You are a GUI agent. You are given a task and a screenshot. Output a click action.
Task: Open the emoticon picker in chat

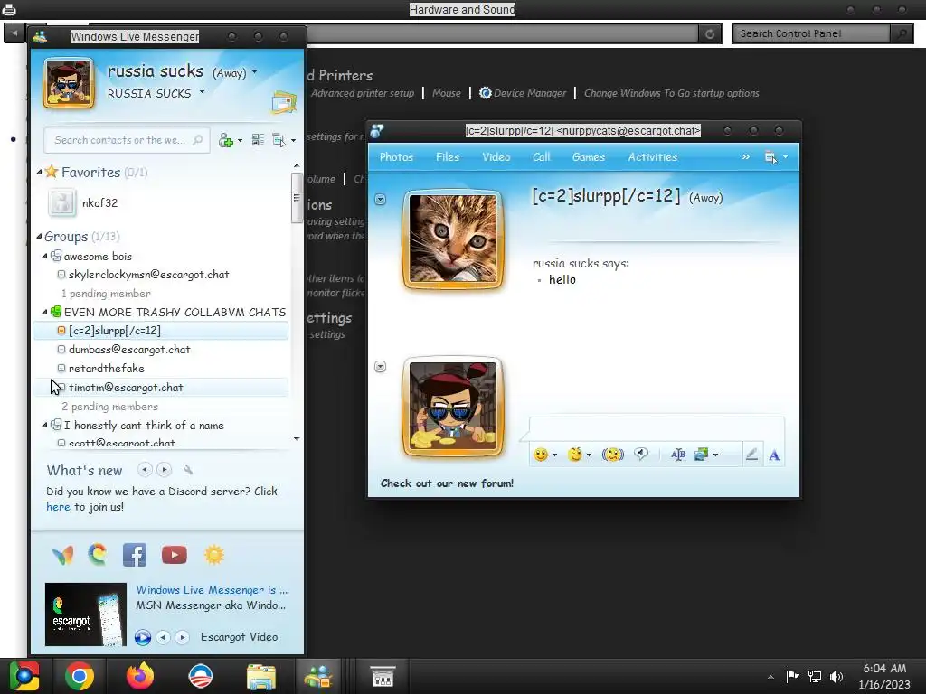click(541, 455)
